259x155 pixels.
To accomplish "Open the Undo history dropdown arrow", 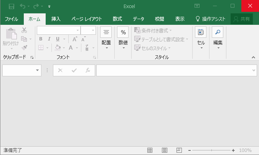I will coord(28,6).
